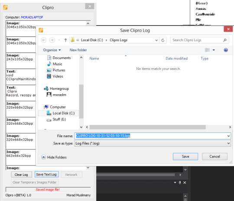Click the pin icon in background panel
This screenshot has width=234, height=201.
click(x=180, y=182)
